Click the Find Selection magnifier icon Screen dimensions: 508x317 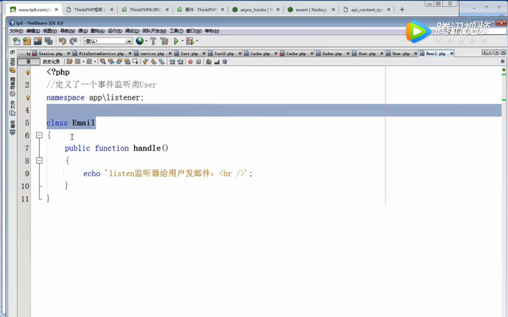pos(103,62)
